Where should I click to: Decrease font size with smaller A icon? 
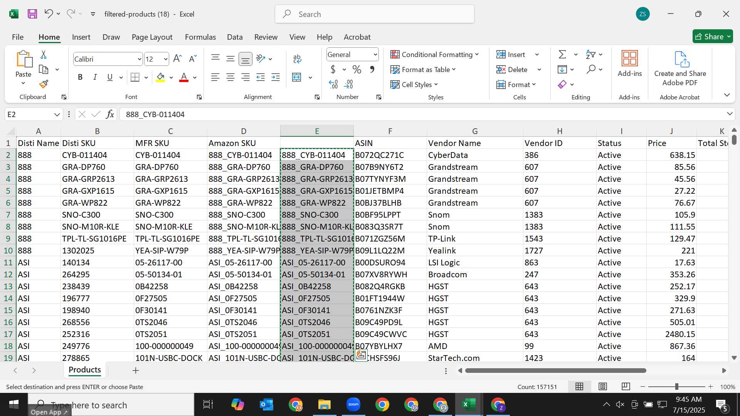tap(193, 59)
